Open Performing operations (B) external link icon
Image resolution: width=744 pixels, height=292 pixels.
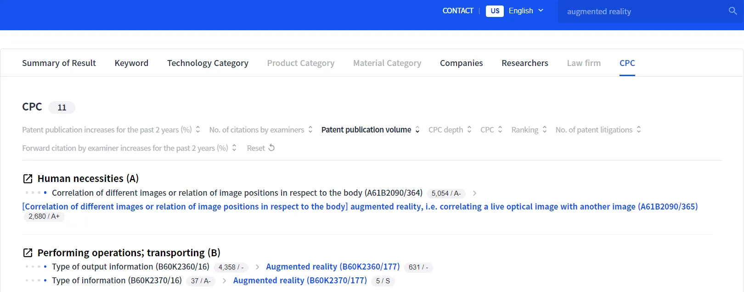click(28, 253)
